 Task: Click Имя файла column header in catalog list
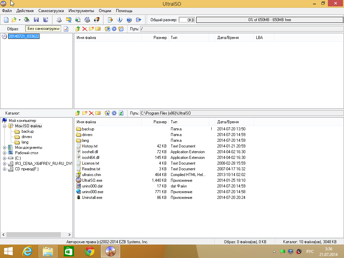(x=108, y=122)
